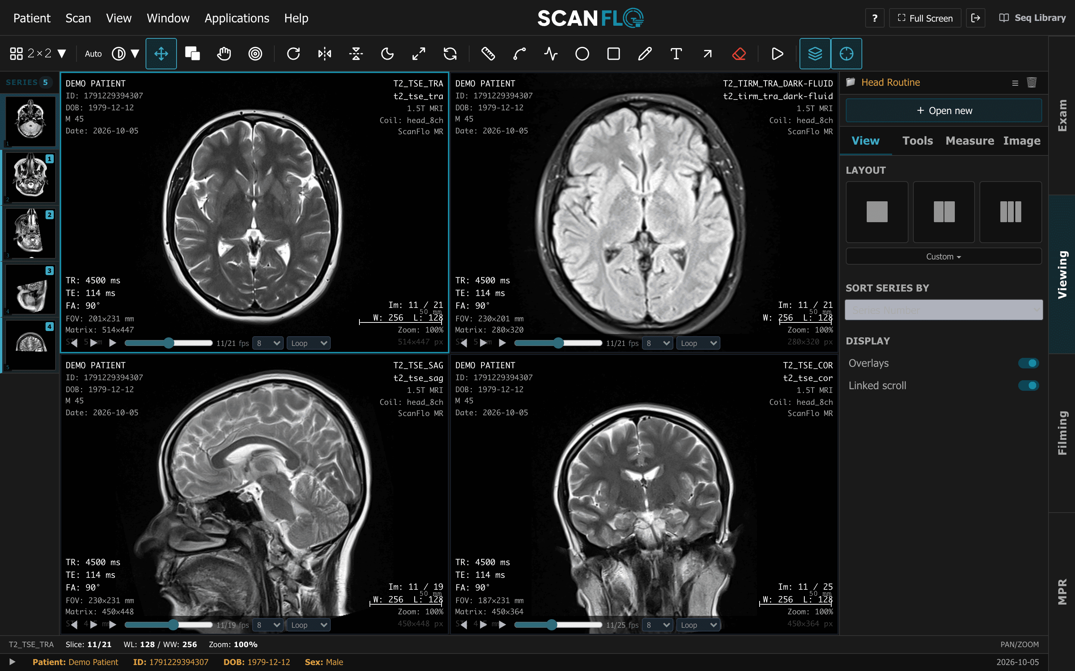Select the ruler measurement tool

tap(488, 54)
